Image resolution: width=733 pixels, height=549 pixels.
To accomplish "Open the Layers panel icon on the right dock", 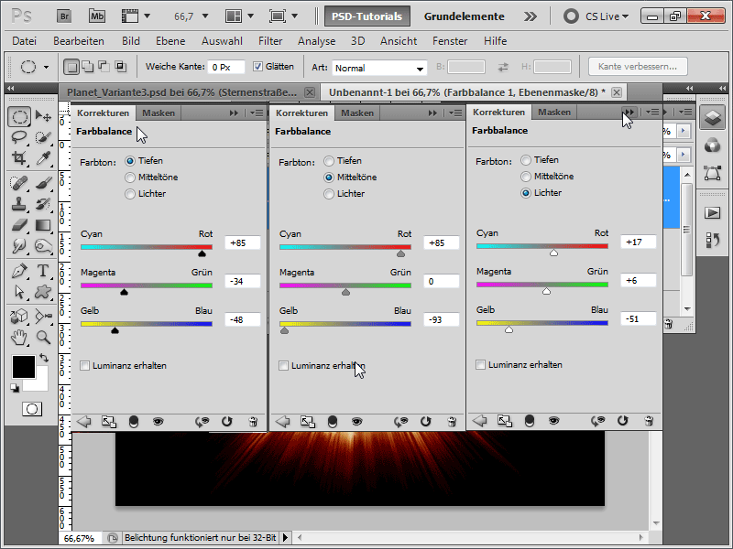I will [x=712, y=117].
